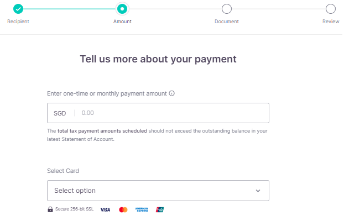This screenshot has width=344, height=221.
Task: Click the info icon beside payment amount label
Action: [x=171, y=93]
